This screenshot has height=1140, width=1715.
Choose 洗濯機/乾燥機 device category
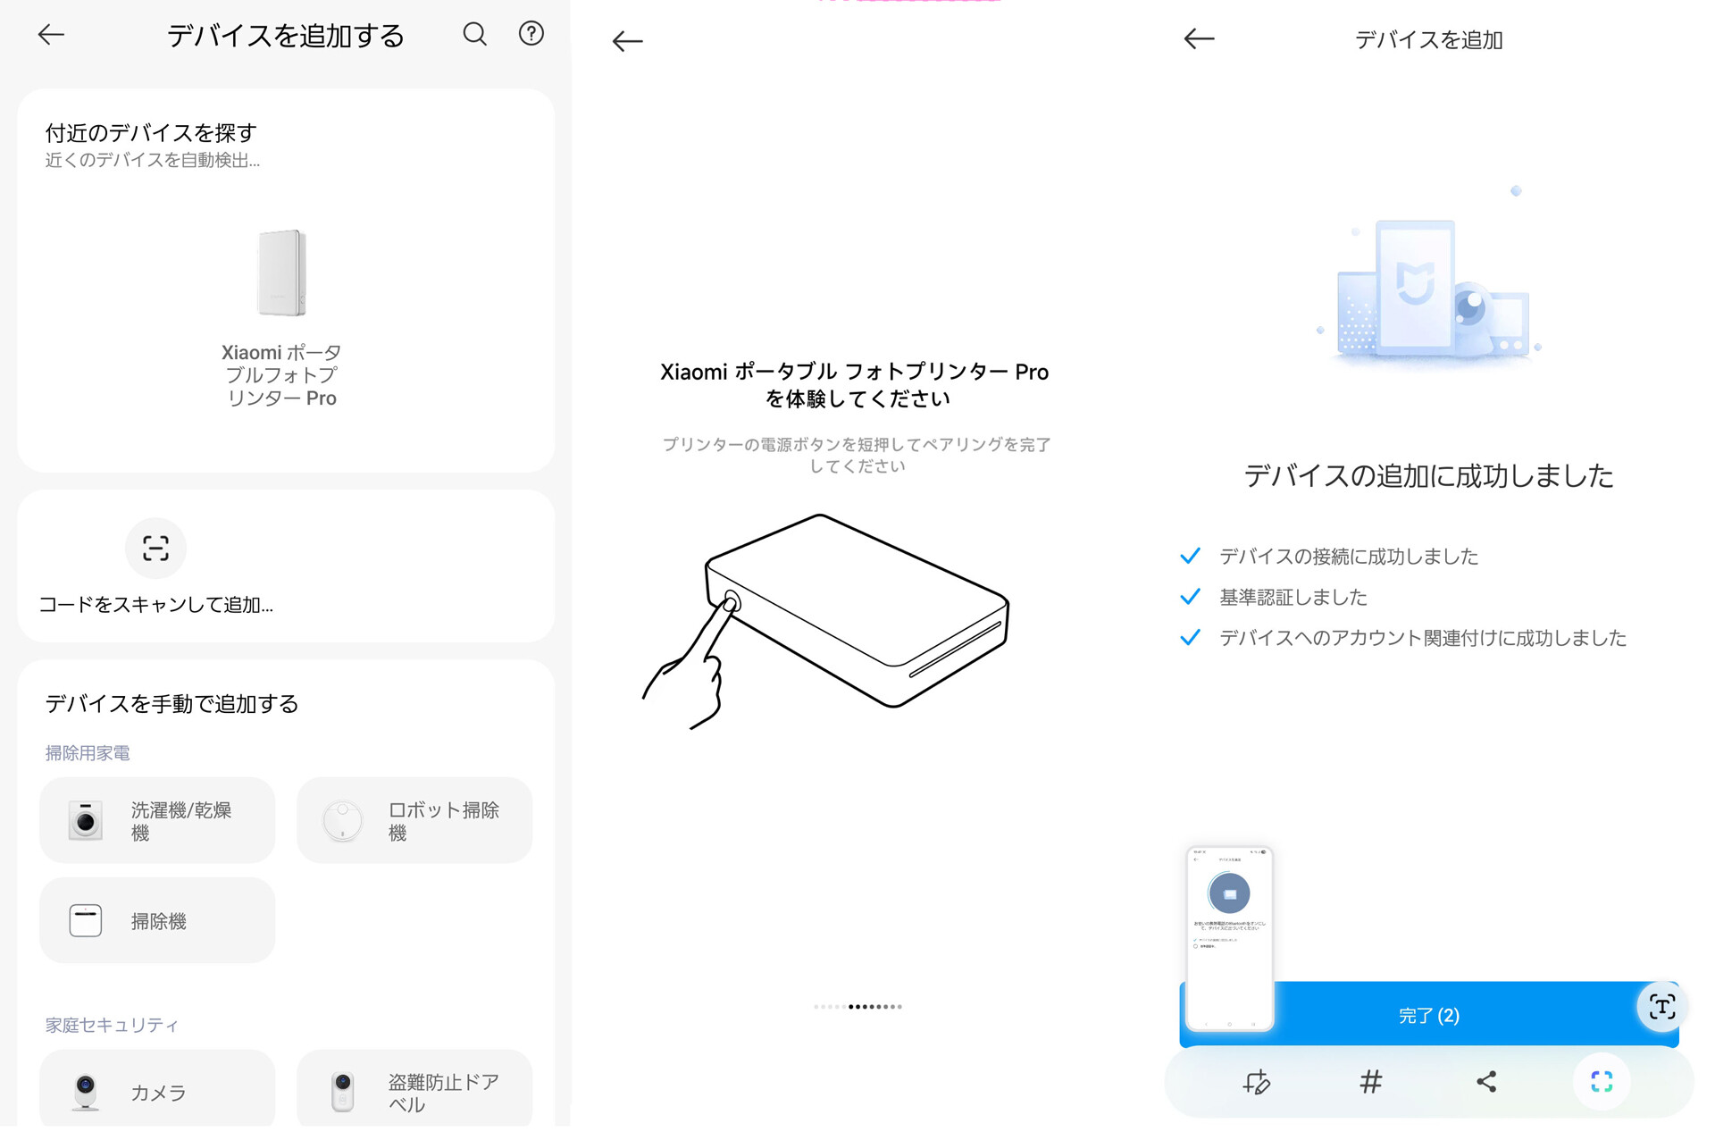point(157,820)
